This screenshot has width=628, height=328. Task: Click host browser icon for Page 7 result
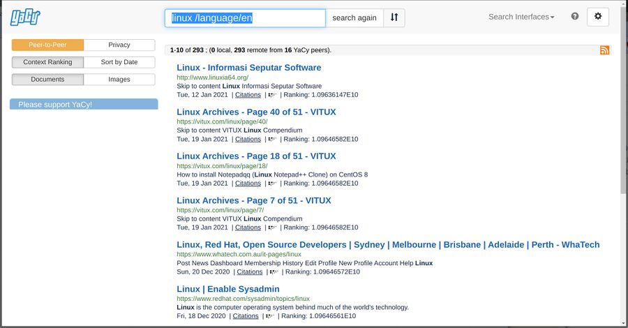click(272, 228)
